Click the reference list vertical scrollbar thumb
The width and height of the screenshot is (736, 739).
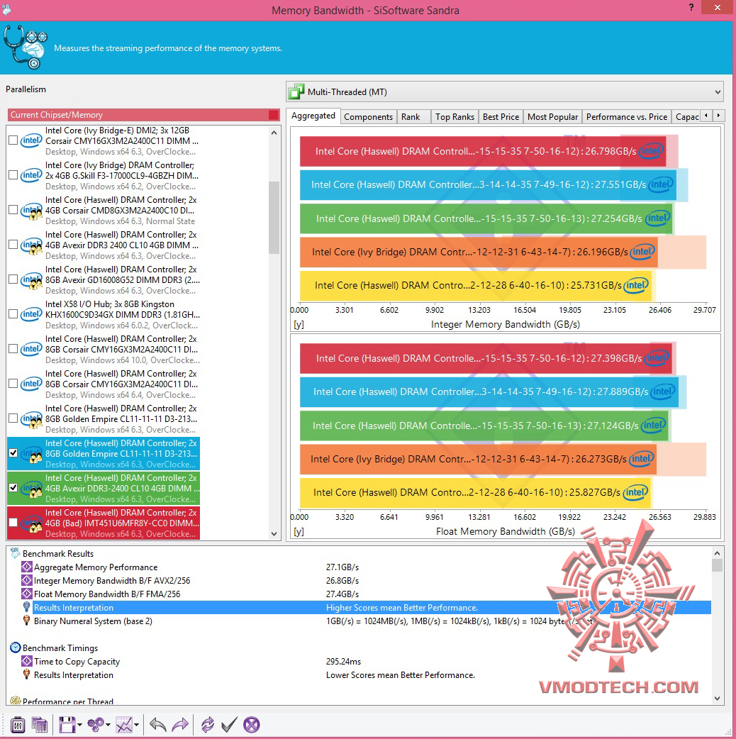pos(274,217)
